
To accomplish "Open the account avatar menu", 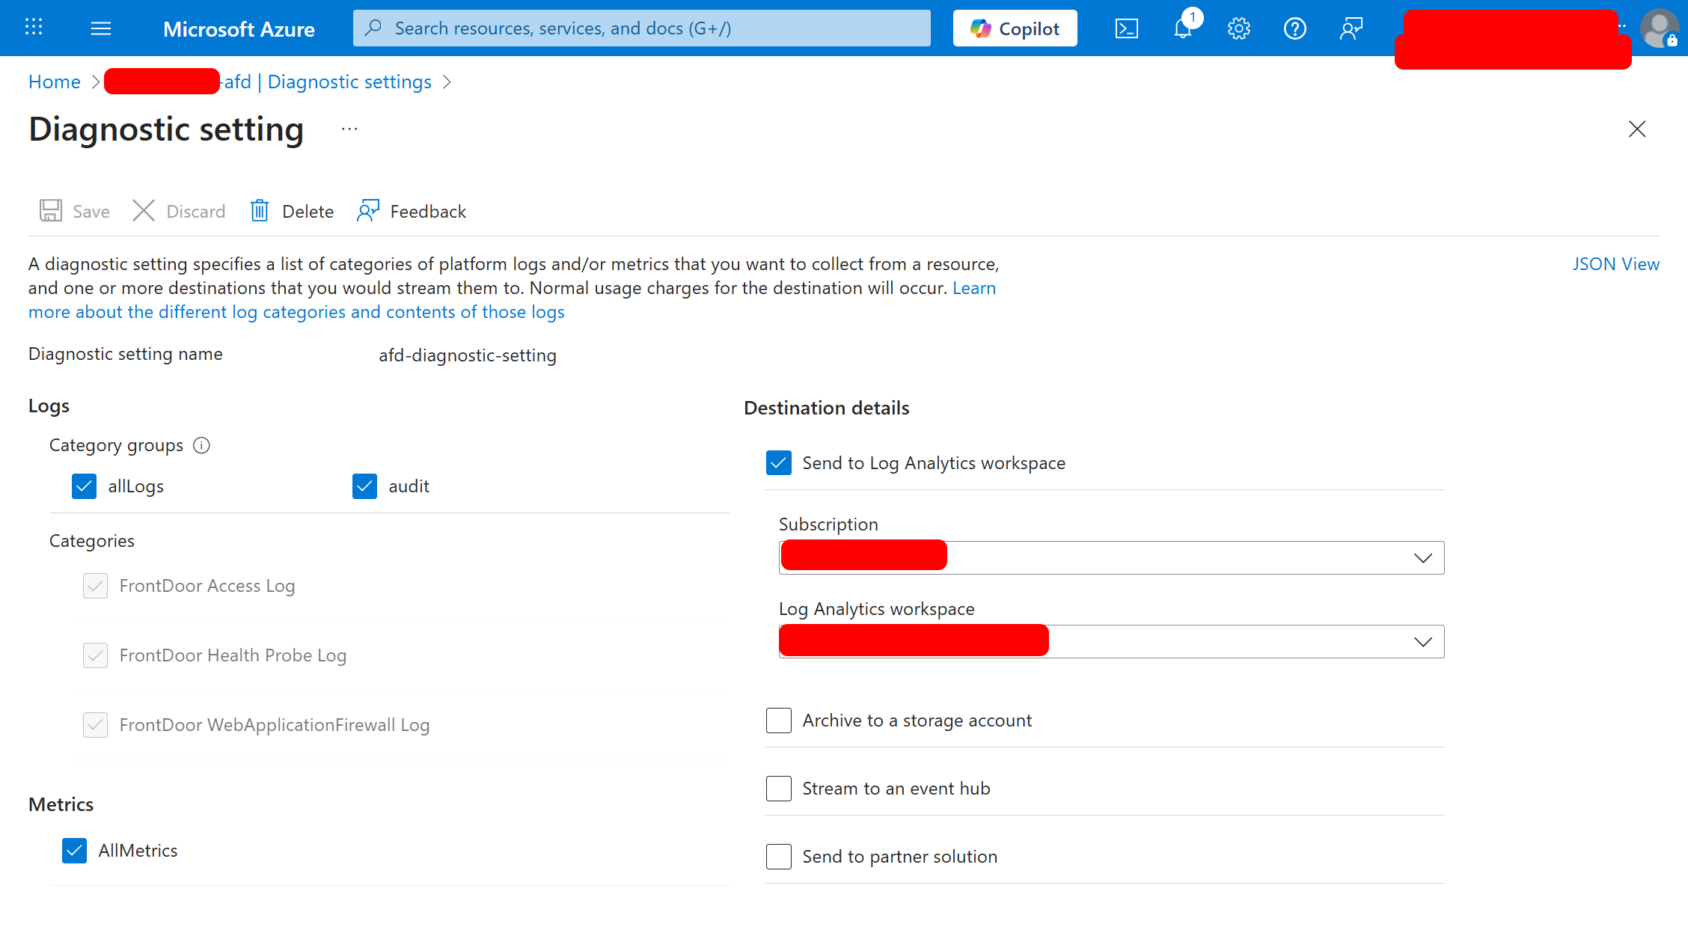I will point(1660,28).
